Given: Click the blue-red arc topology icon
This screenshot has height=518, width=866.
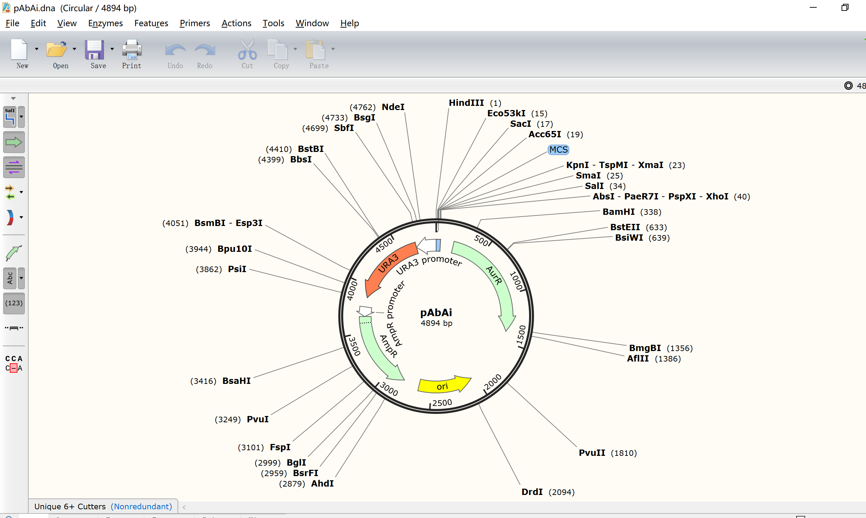Looking at the screenshot, I should 10,217.
